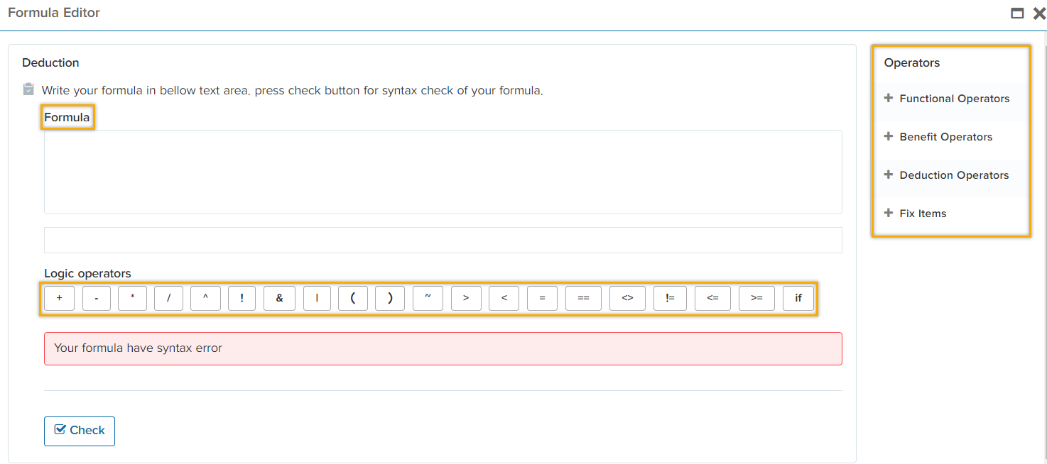1047x464 pixels.
Task: Expand the Deduction Operators section
Action: (x=953, y=175)
